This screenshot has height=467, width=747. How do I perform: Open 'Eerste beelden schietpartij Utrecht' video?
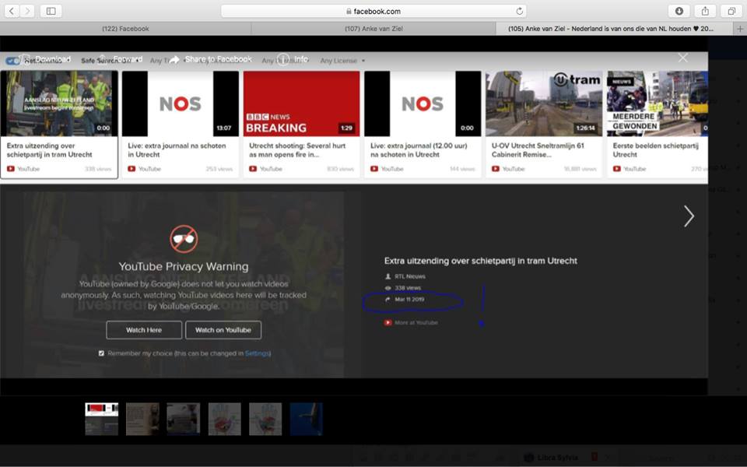(x=658, y=125)
